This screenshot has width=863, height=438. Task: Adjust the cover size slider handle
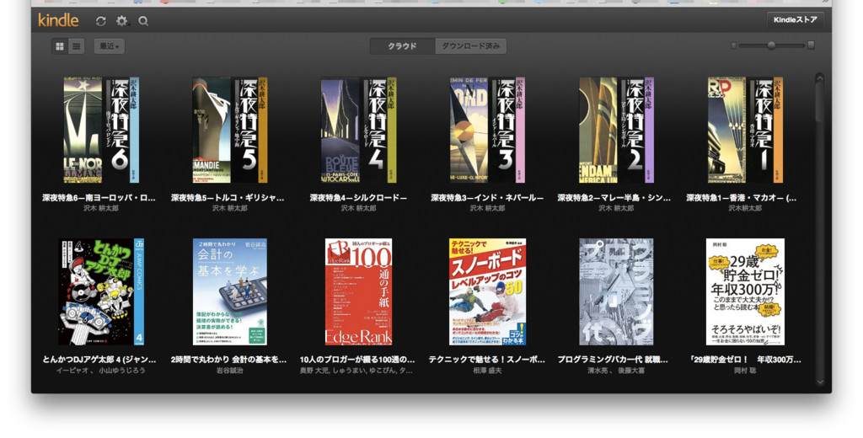point(771,45)
